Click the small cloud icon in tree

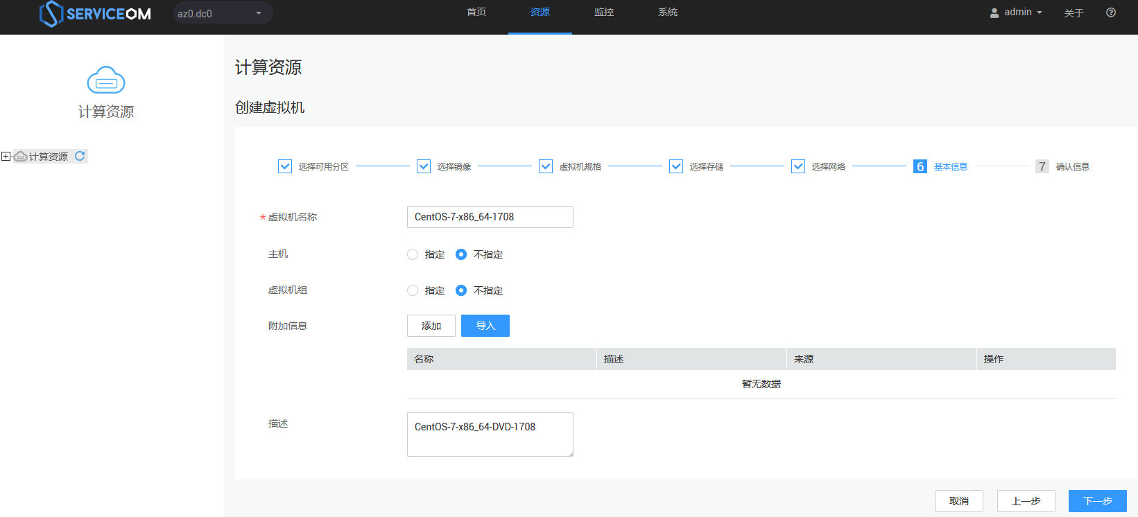(x=21, y=157)
